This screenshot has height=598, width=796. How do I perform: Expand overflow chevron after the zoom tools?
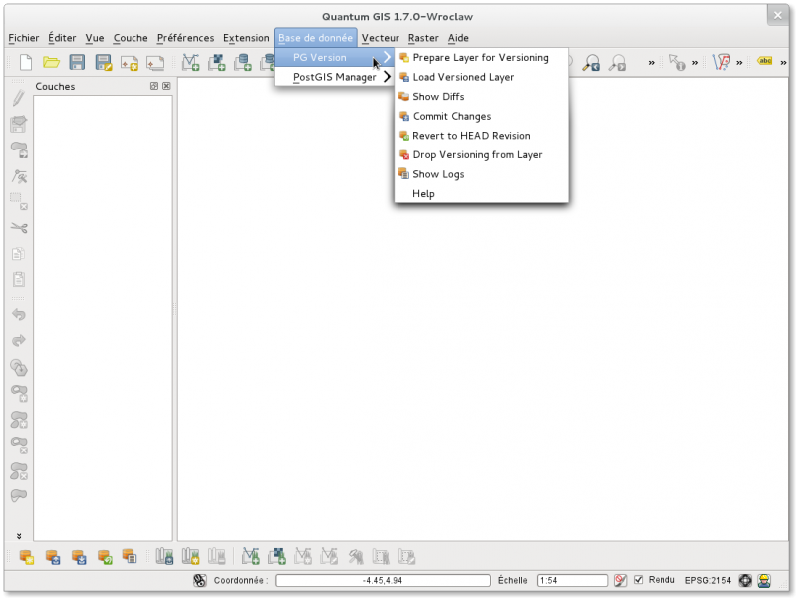(651, 63)
